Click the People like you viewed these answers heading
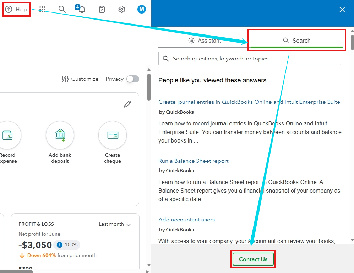 (x=212, y=80)
